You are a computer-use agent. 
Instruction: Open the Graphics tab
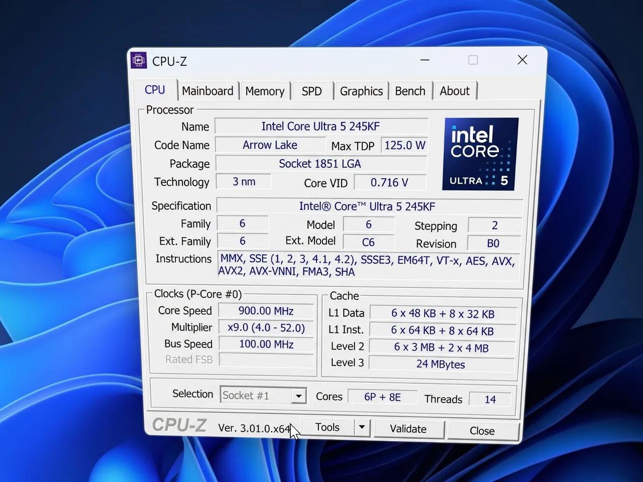point(361,91)
